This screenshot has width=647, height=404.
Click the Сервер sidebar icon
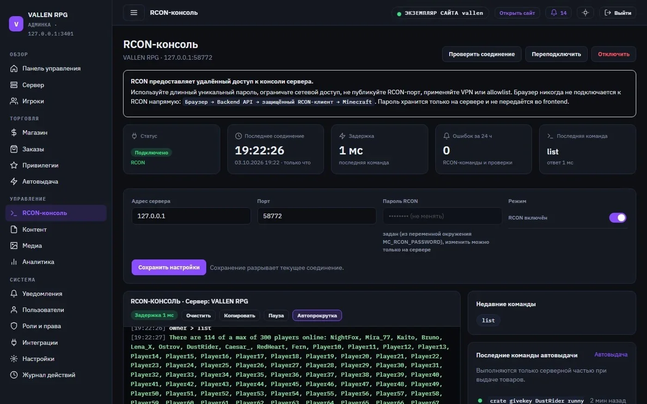pos(14,85)
